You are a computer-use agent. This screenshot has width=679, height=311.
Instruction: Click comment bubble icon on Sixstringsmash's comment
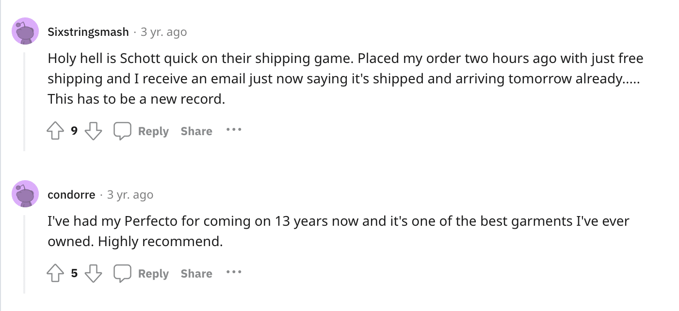tap(122, 131)
